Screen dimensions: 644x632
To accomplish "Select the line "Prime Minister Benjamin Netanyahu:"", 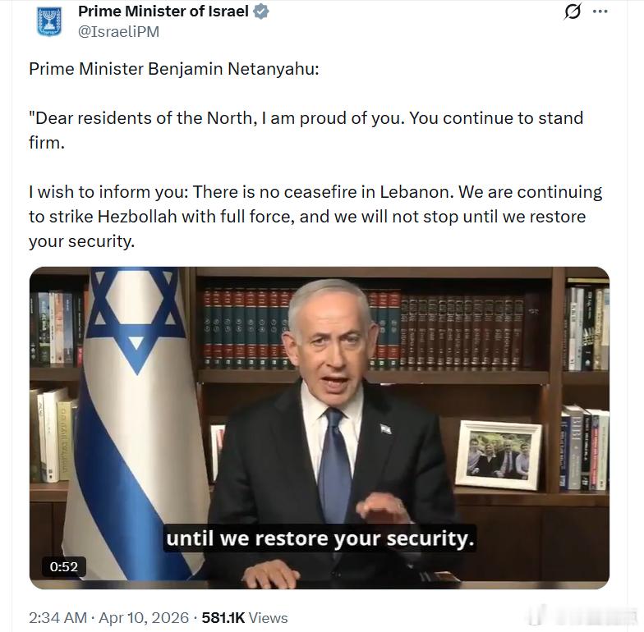I will tap(174, 69).
